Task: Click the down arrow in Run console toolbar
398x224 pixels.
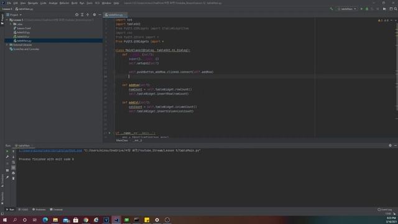Action: pyautogui.click(x=14, y=157)
